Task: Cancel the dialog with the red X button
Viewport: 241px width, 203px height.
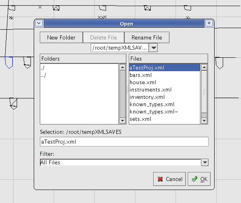Action: point(169,179)
